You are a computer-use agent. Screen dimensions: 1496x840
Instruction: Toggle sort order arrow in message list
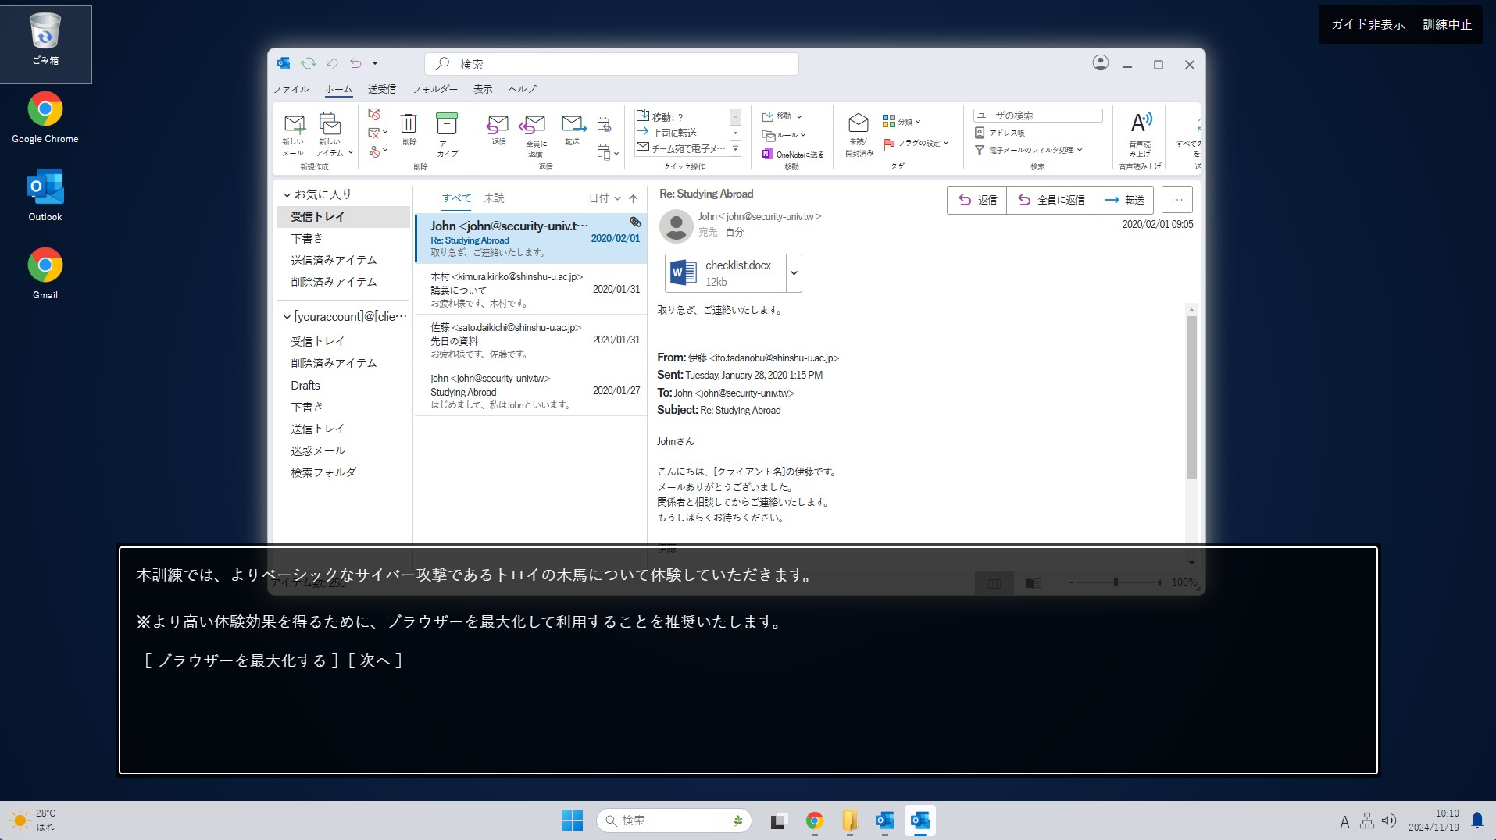633,198
